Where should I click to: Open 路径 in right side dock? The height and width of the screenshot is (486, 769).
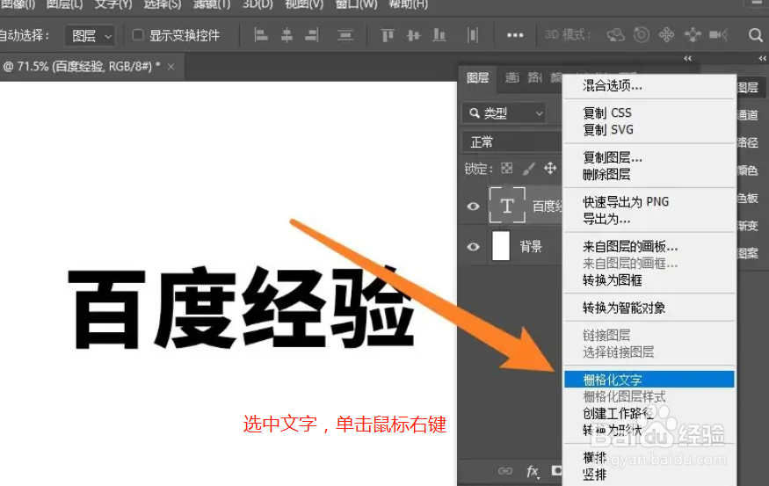pyautogui.click(x=749, y=142)
